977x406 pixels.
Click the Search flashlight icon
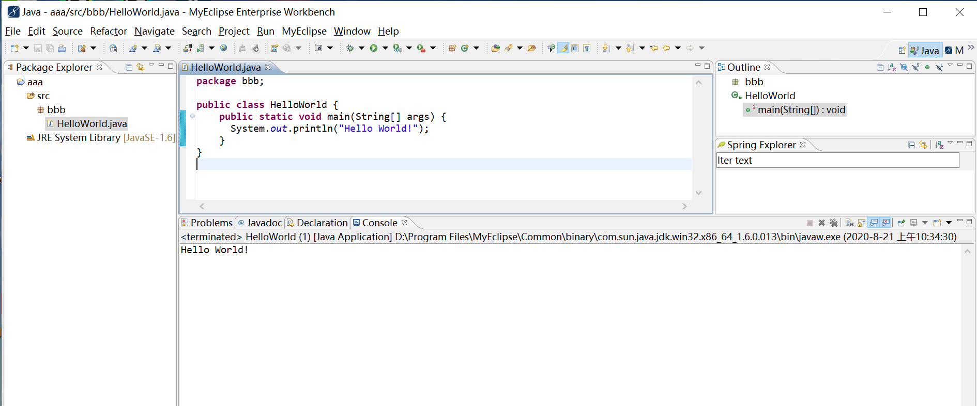[509, 48]
